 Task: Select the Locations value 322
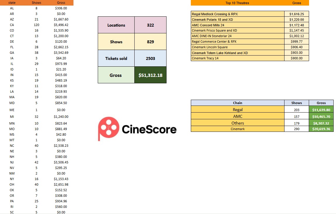150,25
